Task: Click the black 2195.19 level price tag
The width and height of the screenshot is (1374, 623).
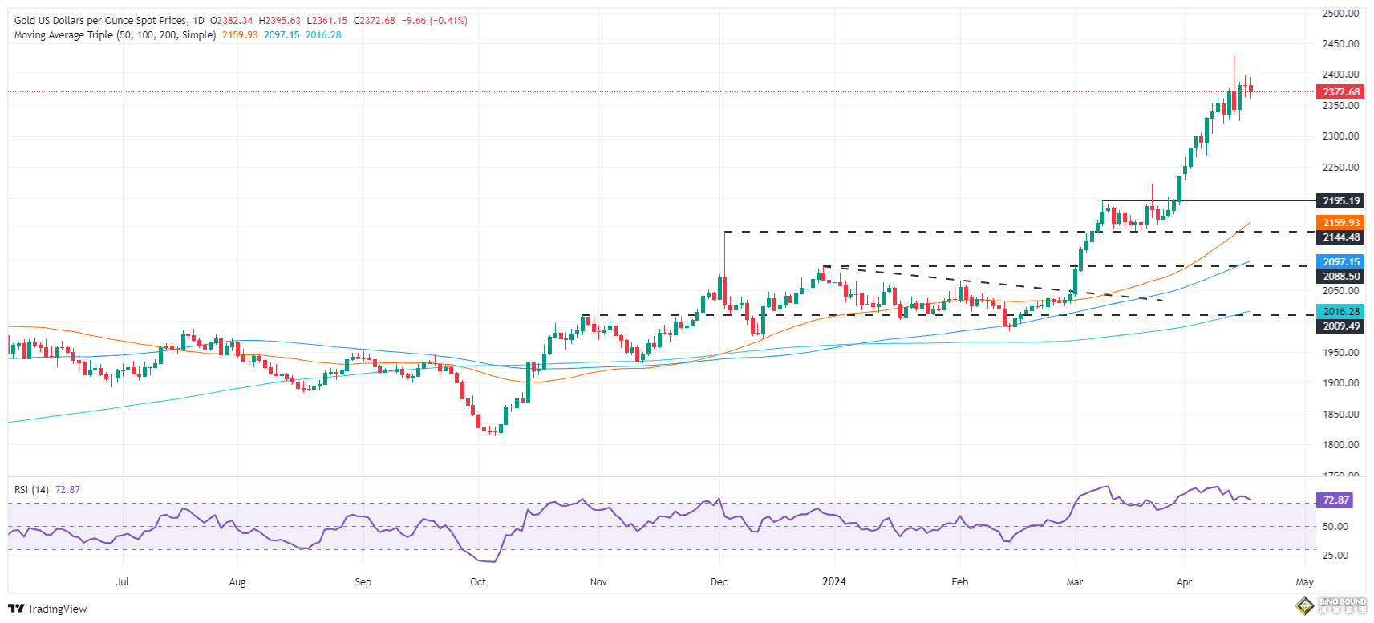Action: pos(1340,201)
